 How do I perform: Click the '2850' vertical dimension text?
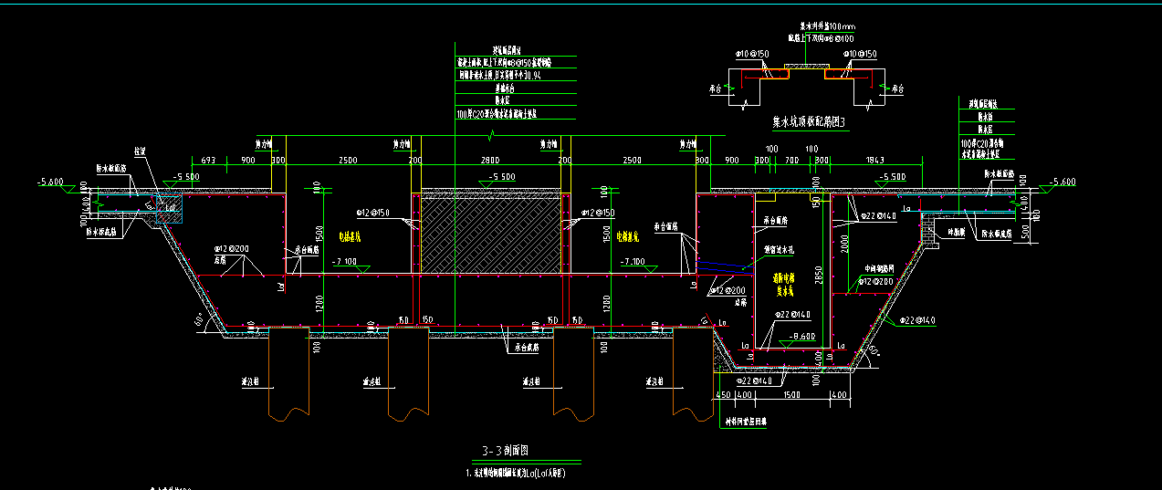click(819, 276)
